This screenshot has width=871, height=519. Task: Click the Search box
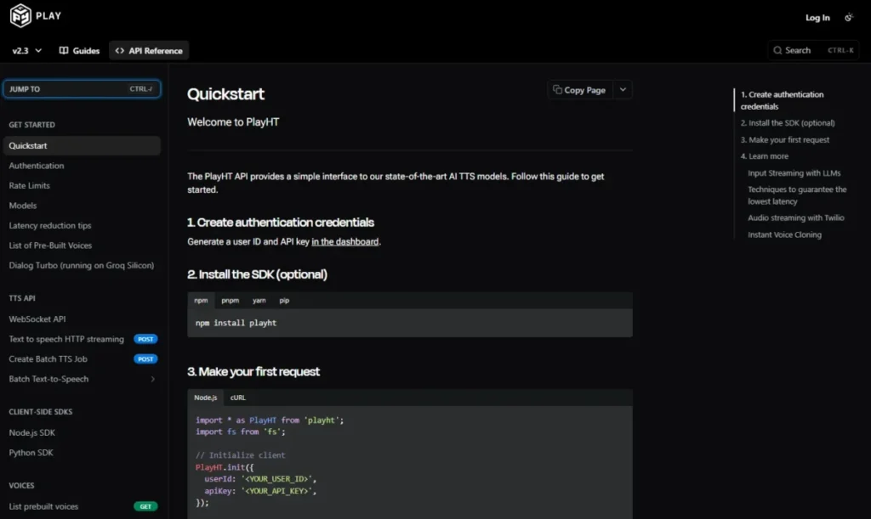coord(813,50)
